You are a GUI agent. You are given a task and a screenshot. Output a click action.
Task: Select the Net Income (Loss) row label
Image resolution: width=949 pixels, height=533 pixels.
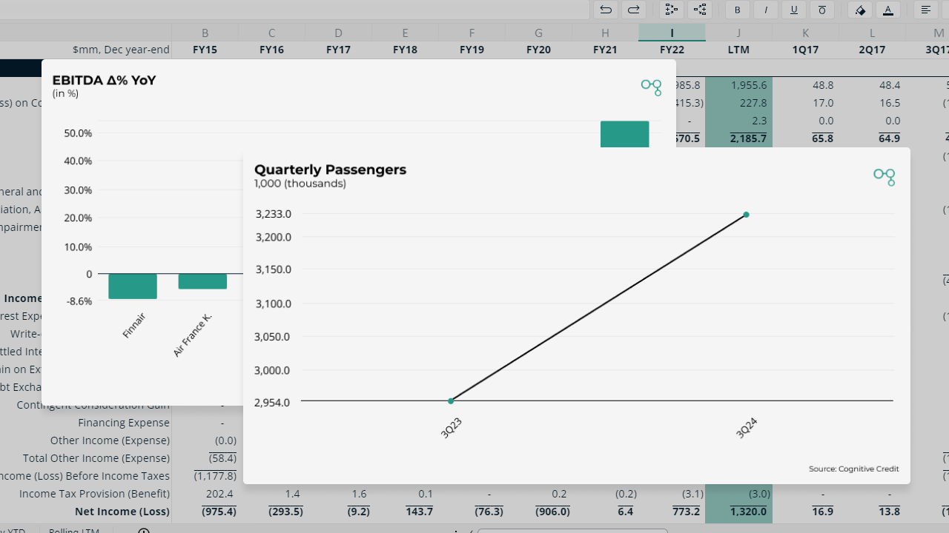tap(122, 512)
